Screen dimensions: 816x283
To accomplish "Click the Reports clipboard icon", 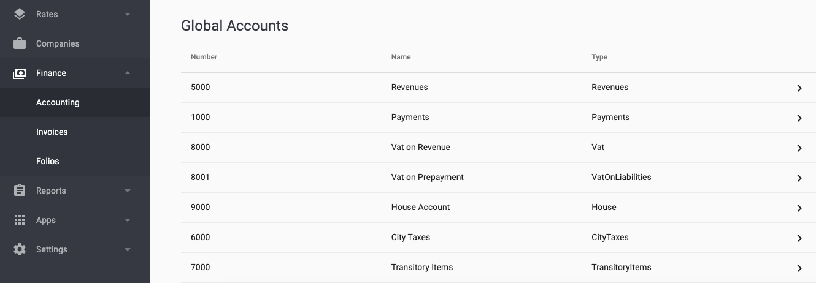I will click(20, 191).
